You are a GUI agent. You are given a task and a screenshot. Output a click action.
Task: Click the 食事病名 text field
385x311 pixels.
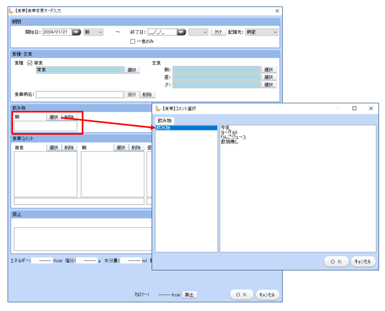pyautogui.click(x=80, y=95)
